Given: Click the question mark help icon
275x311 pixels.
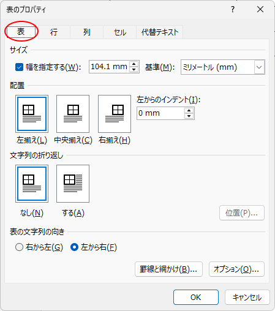Looking at the screenshot, I should coord(233,9).
